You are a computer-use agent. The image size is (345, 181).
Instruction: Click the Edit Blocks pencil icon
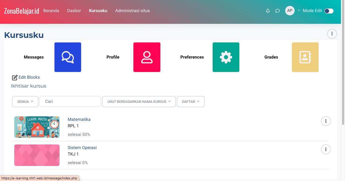15,78
